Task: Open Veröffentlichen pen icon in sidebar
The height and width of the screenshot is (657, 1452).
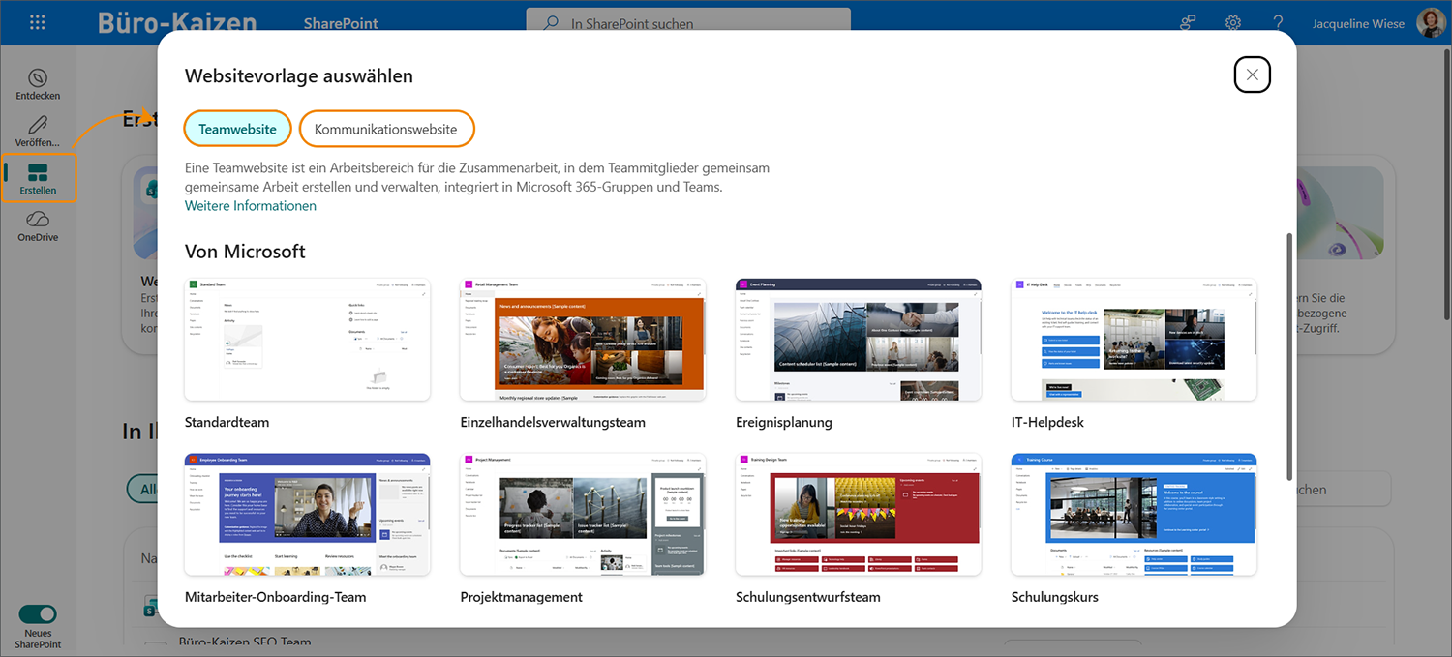Action: 38,131
